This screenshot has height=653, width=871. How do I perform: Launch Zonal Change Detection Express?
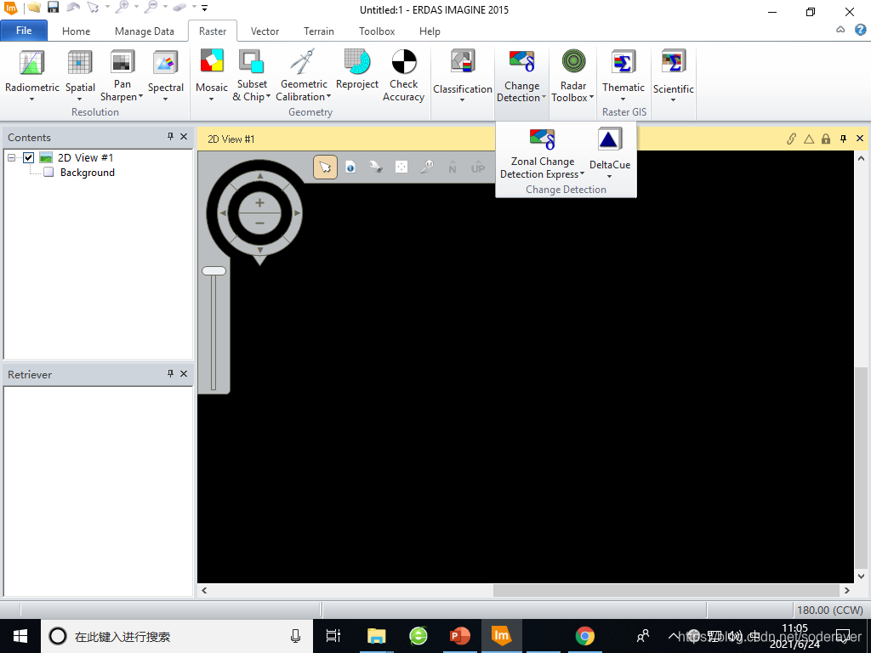542,154
